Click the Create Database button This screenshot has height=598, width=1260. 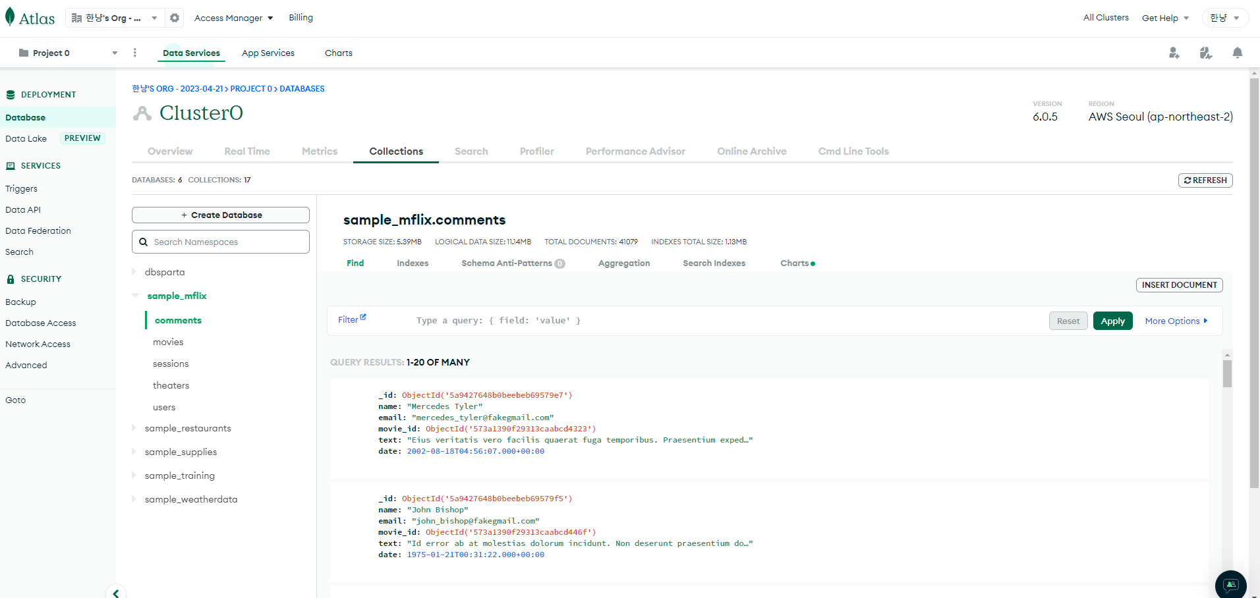[x=221, y=215]
